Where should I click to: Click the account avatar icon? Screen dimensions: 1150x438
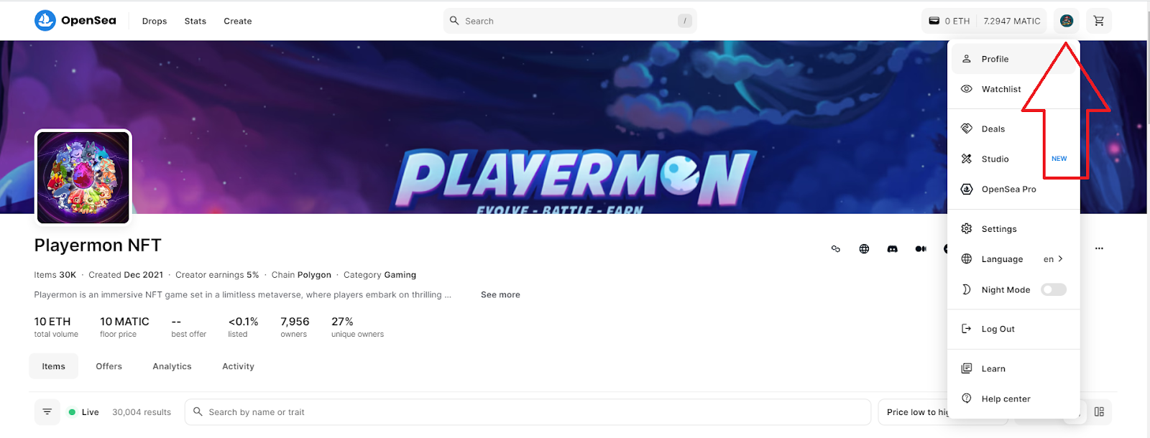pos(1066,21)
